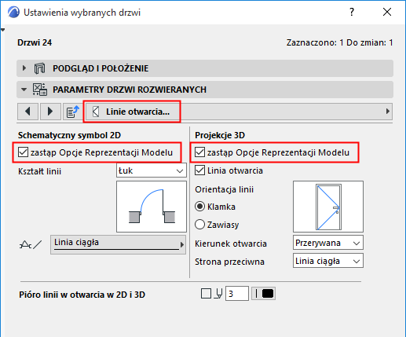Viewport: 406px width, 337px height.
Task: Click the line type symbol icon
Action: (31, 244)
